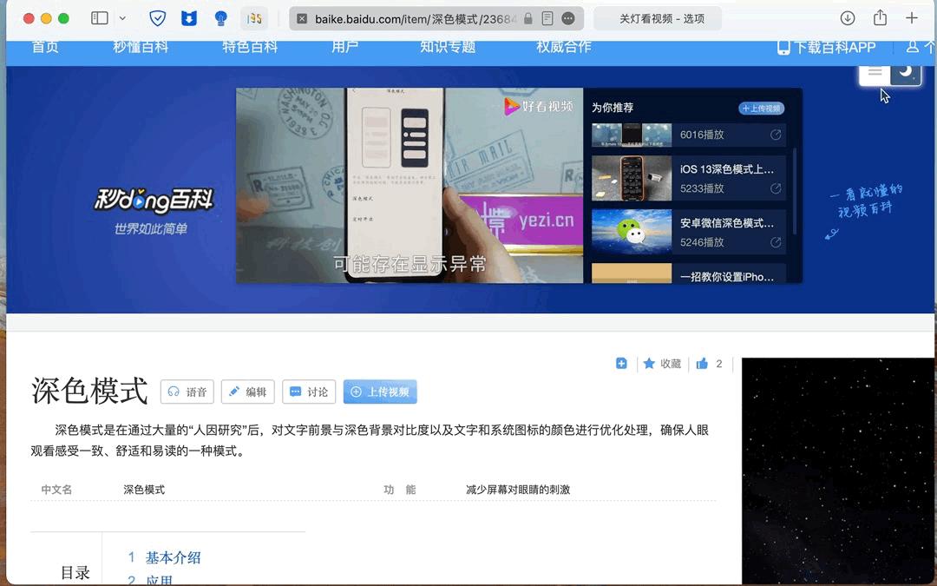Click the 上传视频 upload video button

[x=380, y=392]
